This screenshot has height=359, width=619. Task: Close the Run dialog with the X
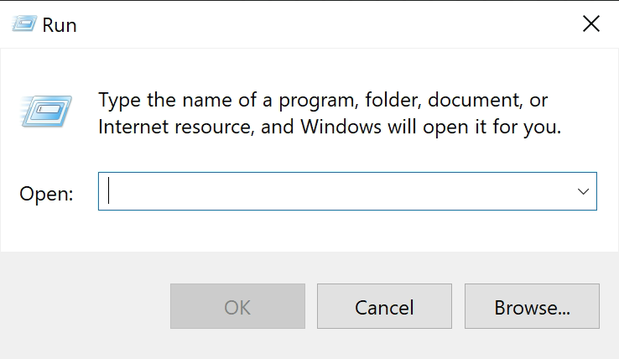click(591, 24)
